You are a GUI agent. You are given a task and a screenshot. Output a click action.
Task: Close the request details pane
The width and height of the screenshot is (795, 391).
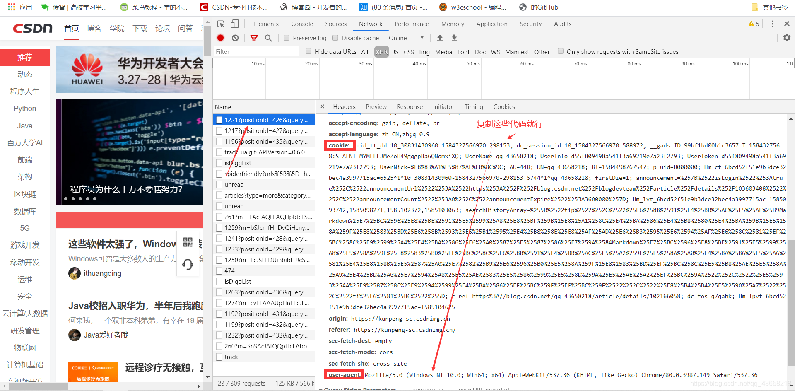coord(322,106)
